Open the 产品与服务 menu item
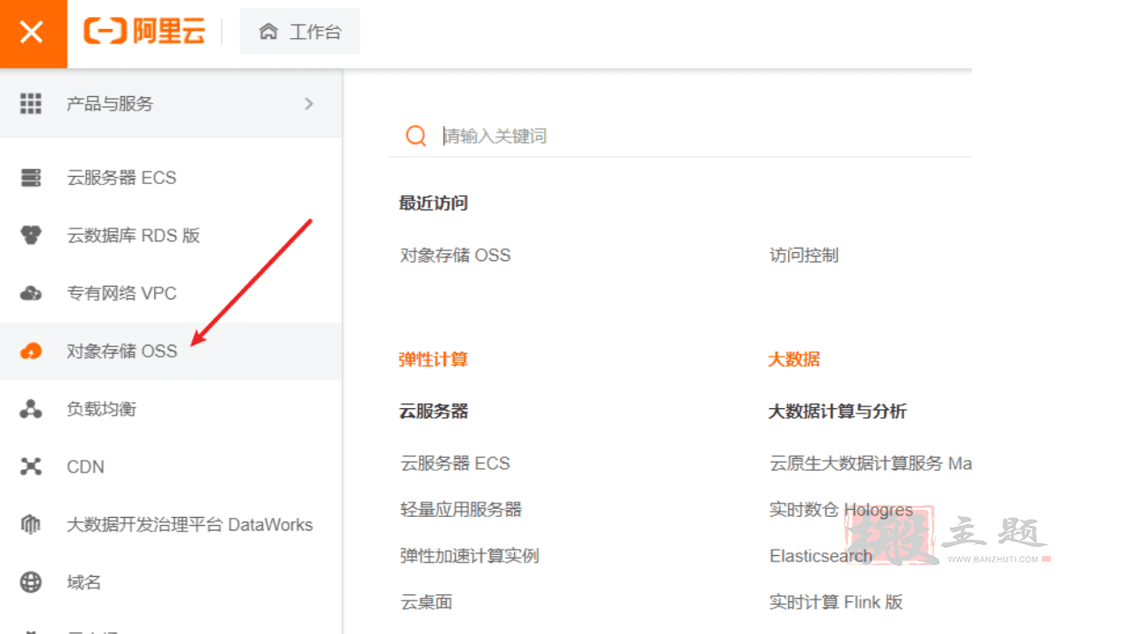The height and width of the screenshot is (634, 1128). coord(170,103)
